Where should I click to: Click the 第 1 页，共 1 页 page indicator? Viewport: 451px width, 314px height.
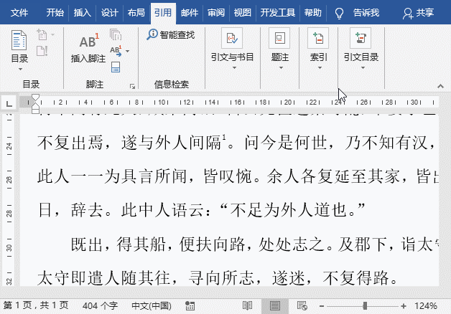36,305
